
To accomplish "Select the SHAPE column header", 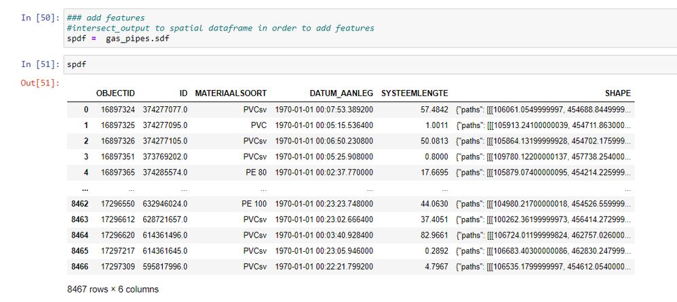I will 617,93.
